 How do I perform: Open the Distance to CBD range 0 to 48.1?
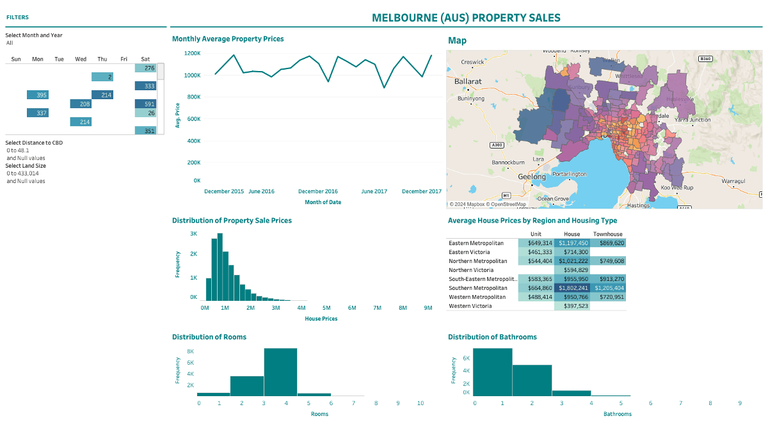pyautogui.click(x=18, y=150)
